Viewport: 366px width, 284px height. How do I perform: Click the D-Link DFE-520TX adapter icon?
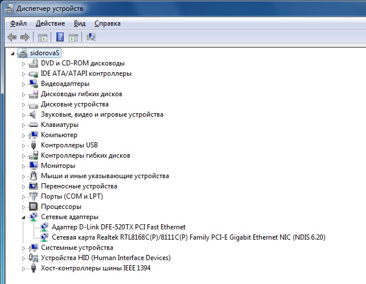44,227
